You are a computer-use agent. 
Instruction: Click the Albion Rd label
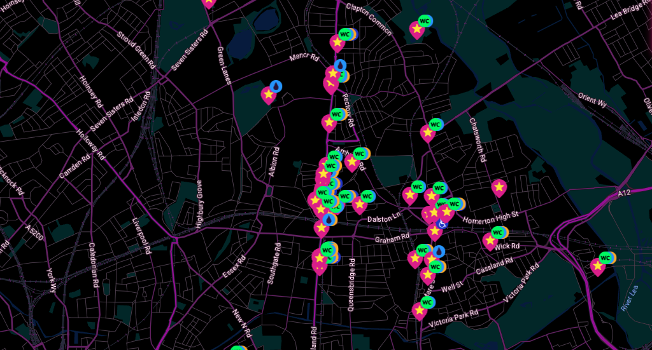click(274, 161)
